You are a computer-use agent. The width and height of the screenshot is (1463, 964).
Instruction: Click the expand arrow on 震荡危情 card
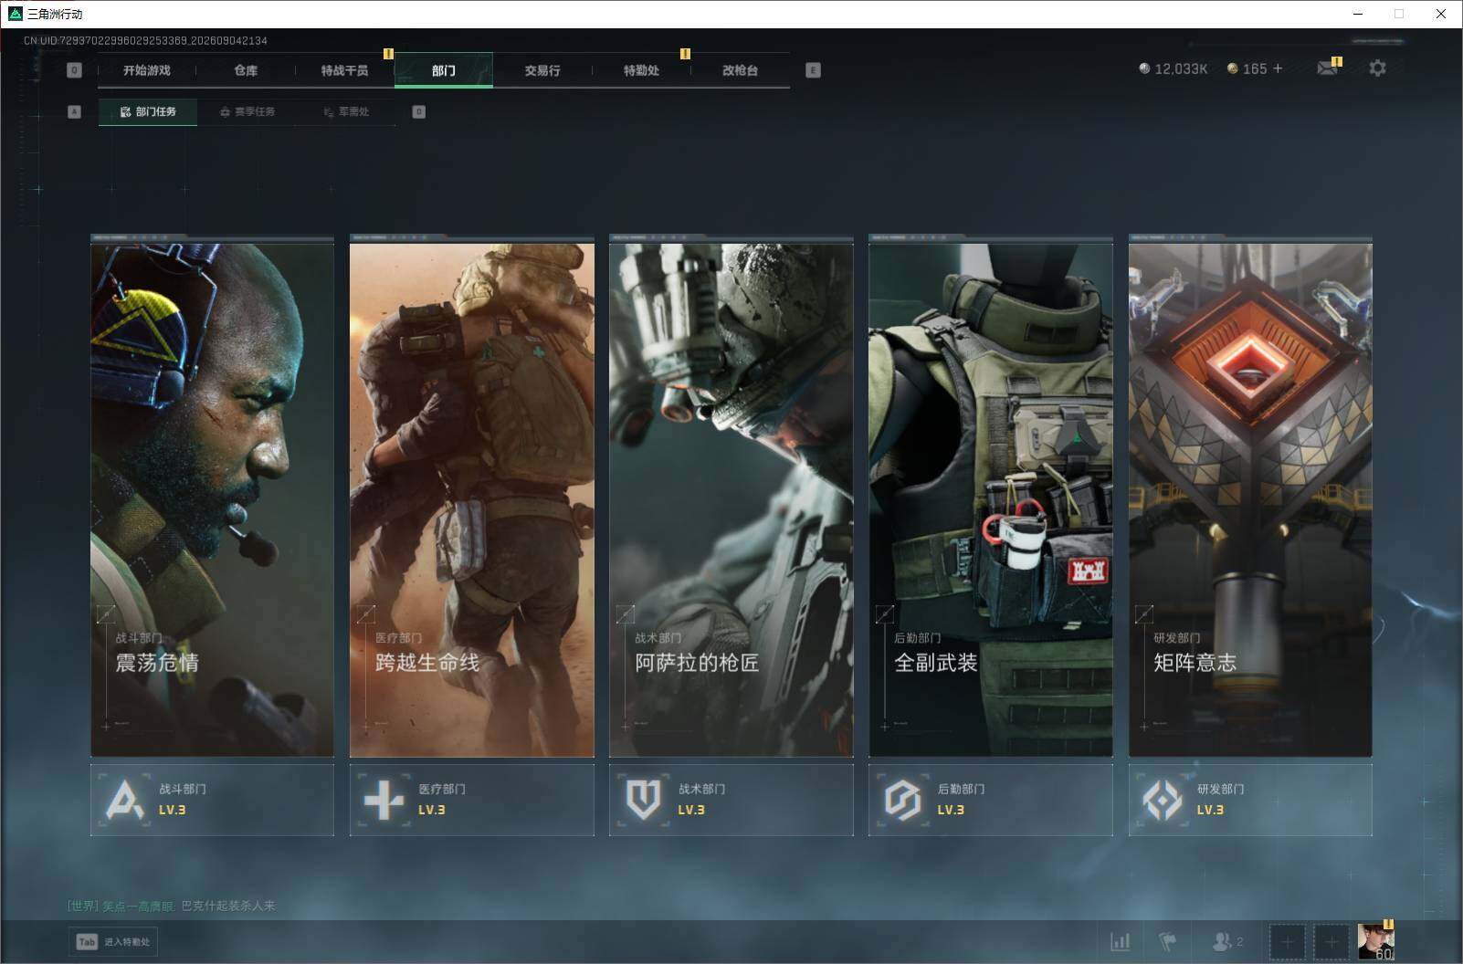(x=106, y=614)
